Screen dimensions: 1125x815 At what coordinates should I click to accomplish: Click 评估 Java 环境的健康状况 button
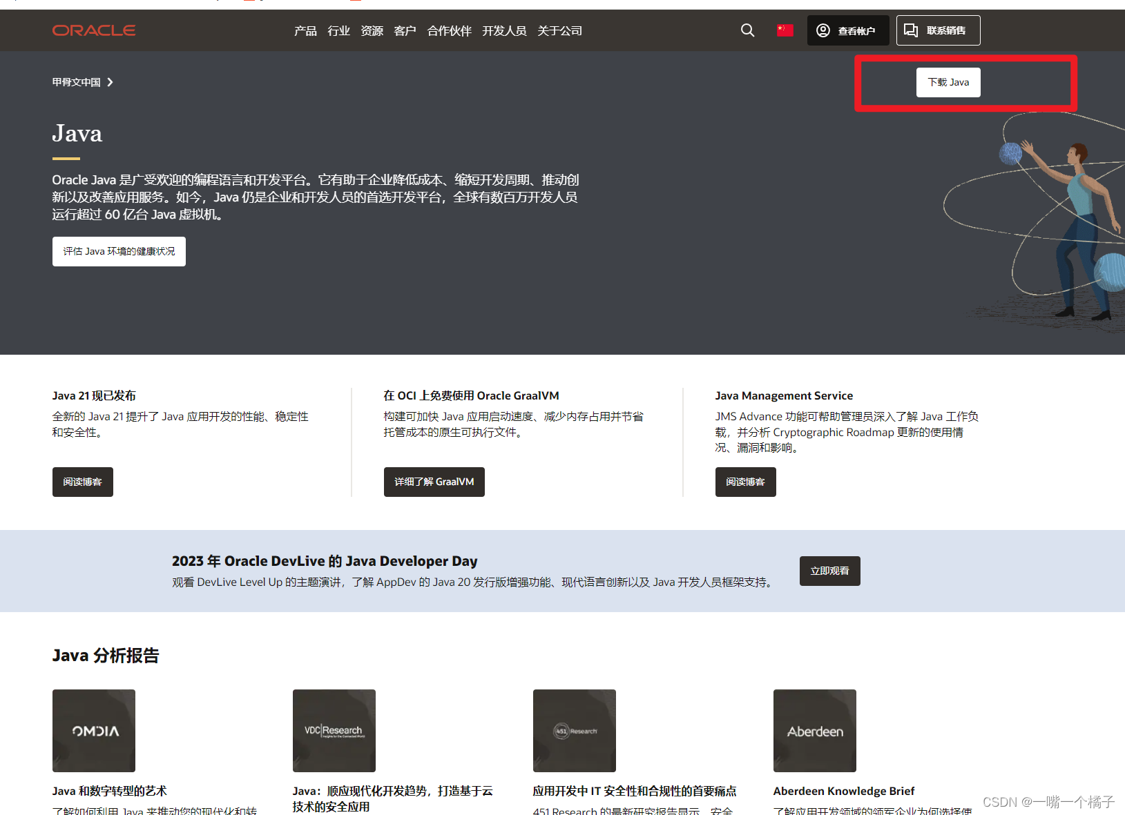(x=118, y=251)
